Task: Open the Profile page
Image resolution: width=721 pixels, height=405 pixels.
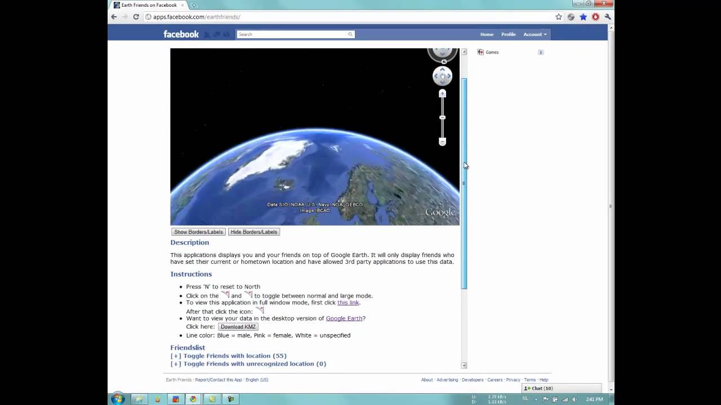Action: (x=508, y=34)
